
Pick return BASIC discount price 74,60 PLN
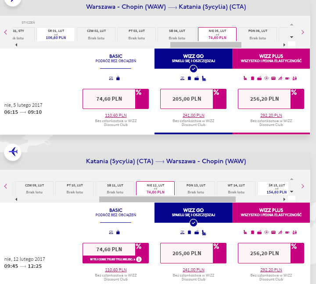pyautogui.click(x=116, y=253)
